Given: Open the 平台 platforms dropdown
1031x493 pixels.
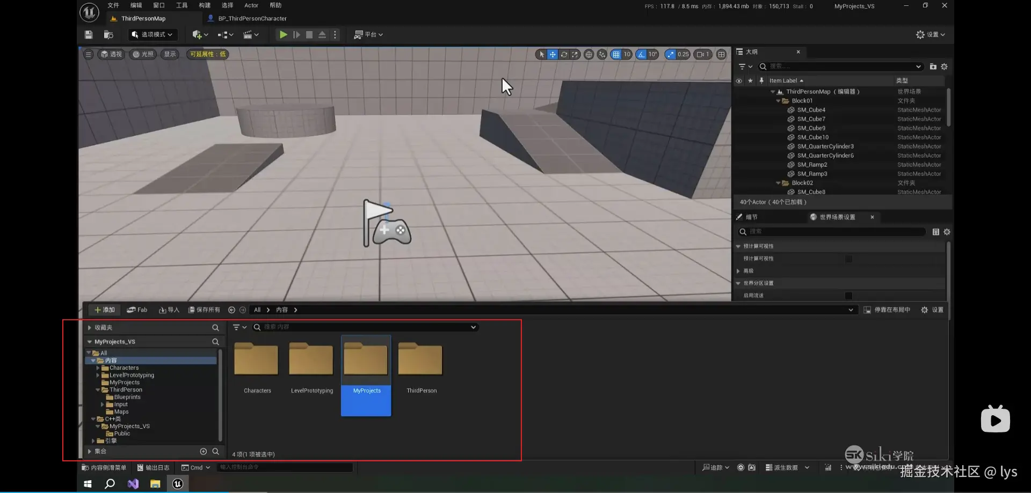Looking at the screenshot, I should (x=368, y=34).
